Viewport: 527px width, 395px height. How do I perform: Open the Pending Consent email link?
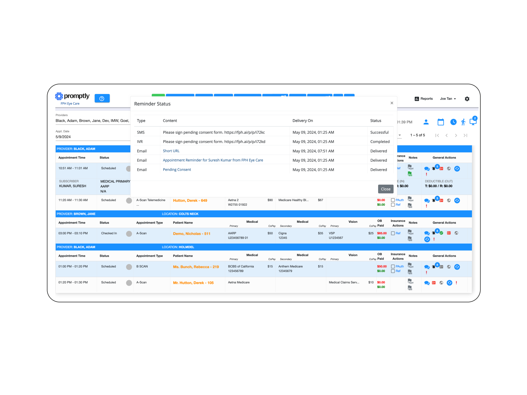pos(177,170)
